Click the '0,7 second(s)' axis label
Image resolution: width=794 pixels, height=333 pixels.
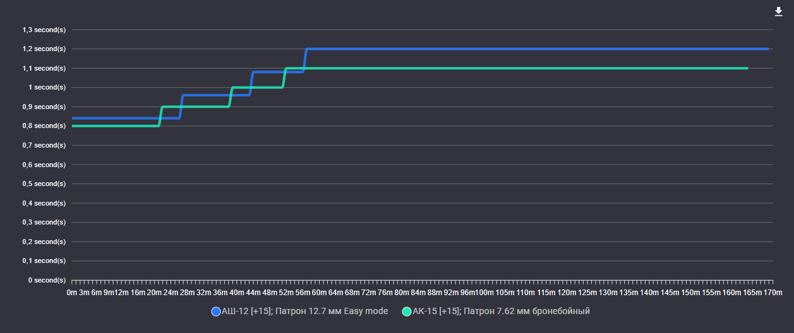[x=44, y=145]
